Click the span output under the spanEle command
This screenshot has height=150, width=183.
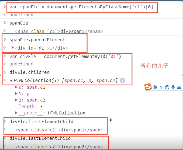coord(59,32)
